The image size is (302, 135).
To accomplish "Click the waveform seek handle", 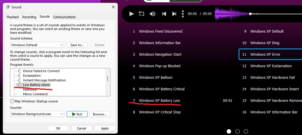I will pos(250,14).
